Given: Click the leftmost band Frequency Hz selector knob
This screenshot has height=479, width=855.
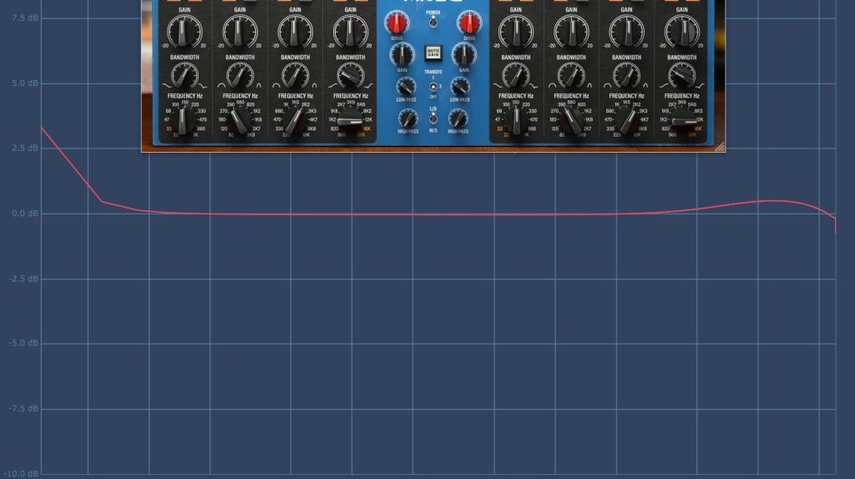Looking at the screenshot, I should [x=185, y=122].
